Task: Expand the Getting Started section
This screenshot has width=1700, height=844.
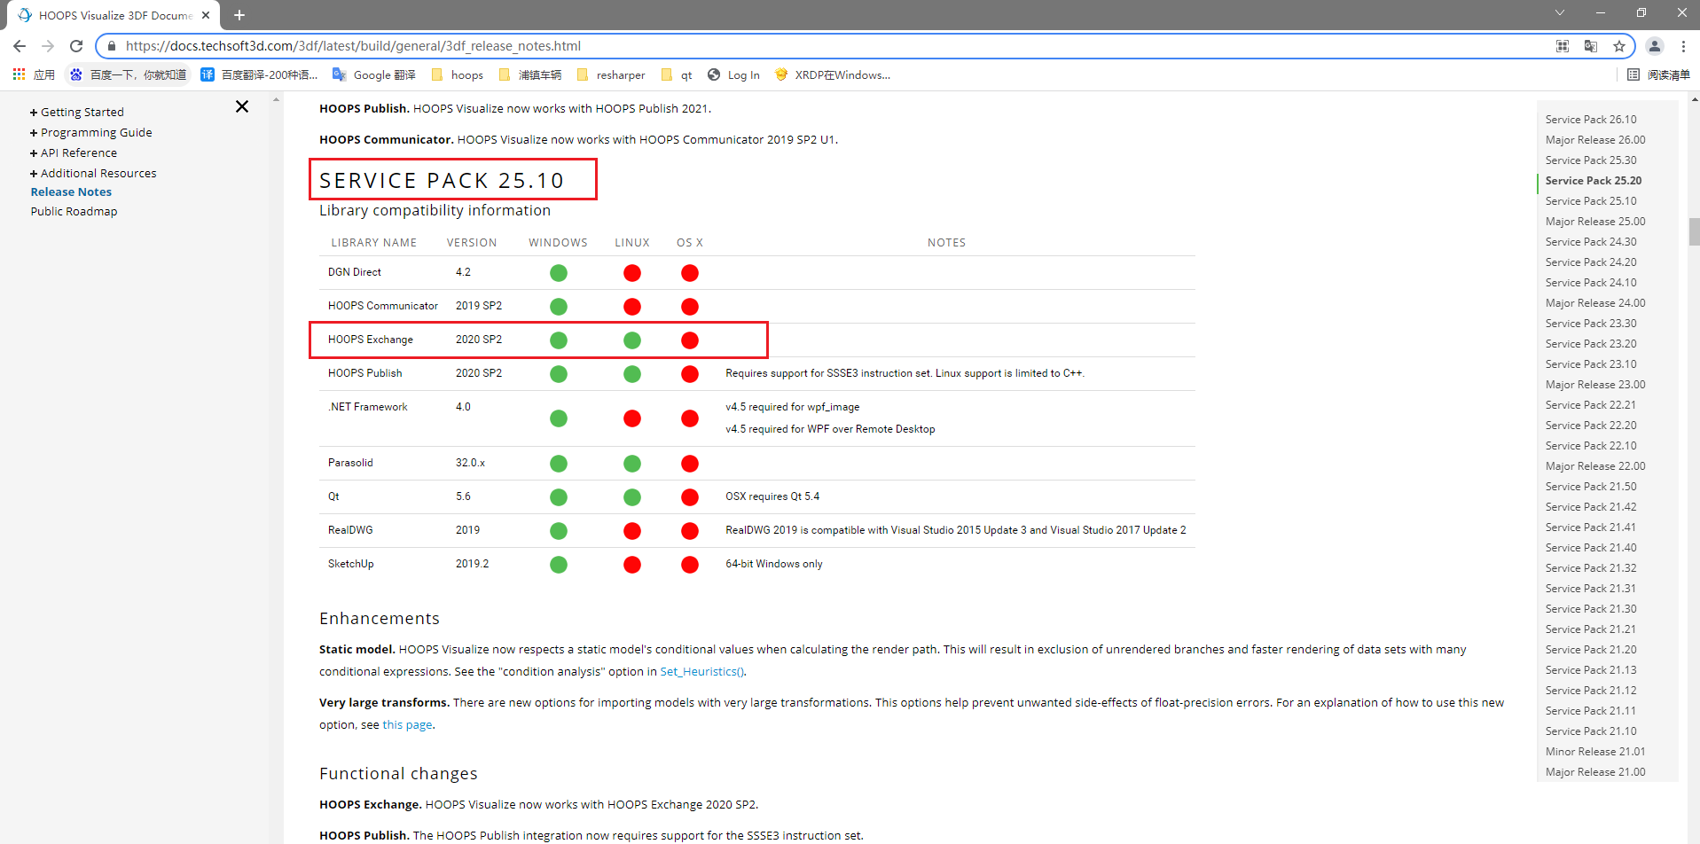Action: click(x=77, y=112)
